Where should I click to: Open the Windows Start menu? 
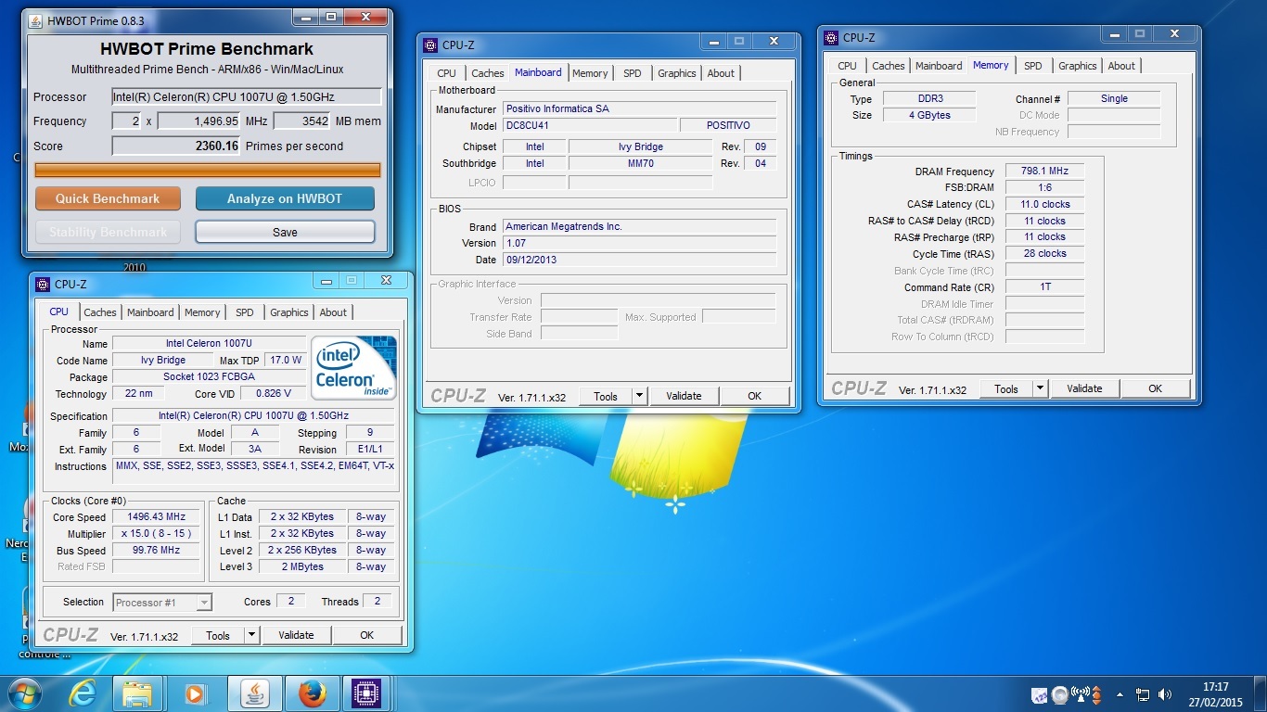(23, 693)
